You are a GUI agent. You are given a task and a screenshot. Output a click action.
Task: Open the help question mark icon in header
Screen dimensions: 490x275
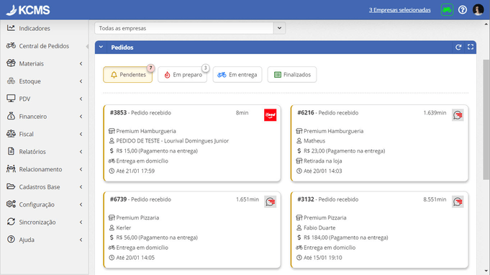[x=463, y=10]
